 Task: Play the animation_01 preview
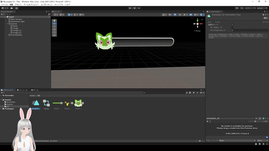tap(208, 121)
